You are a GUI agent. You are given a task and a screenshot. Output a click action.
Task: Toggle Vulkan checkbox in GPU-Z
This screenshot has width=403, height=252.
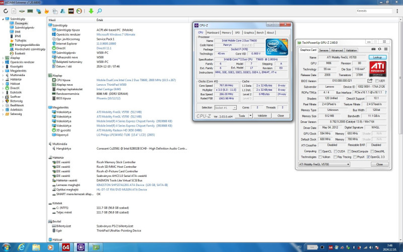320,157
